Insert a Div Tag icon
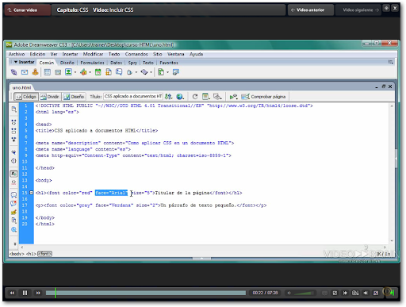 point(58,72)
